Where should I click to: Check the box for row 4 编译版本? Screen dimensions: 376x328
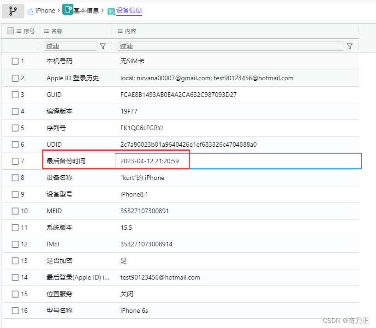click(x=15, y=111)
